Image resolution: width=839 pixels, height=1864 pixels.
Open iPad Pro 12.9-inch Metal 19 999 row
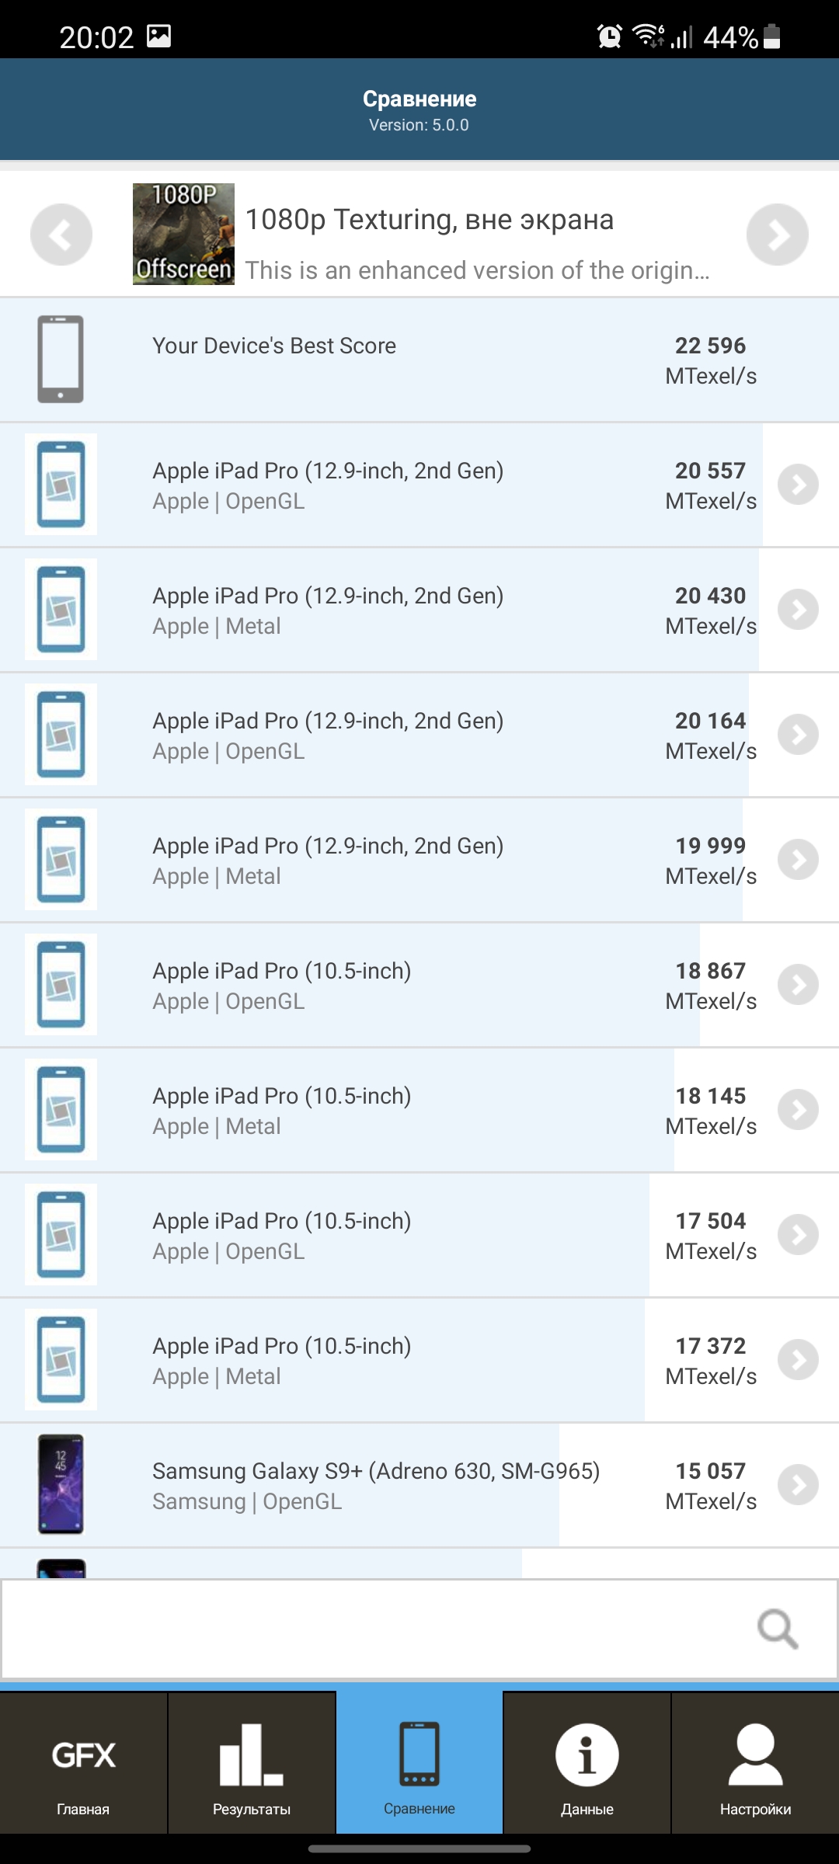click(x=419, y=860)
